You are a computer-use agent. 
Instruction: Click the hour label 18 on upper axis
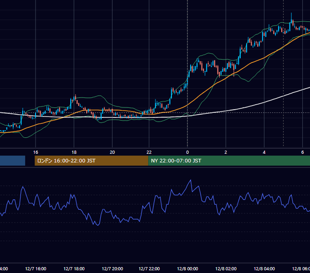(x=74, y=152)
